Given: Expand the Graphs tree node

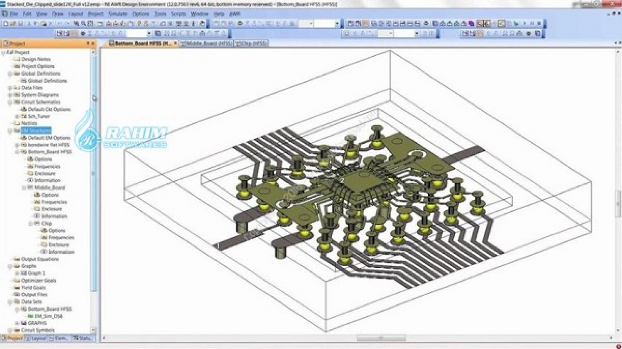Looking at the screenshot, I should pos(10,266).
